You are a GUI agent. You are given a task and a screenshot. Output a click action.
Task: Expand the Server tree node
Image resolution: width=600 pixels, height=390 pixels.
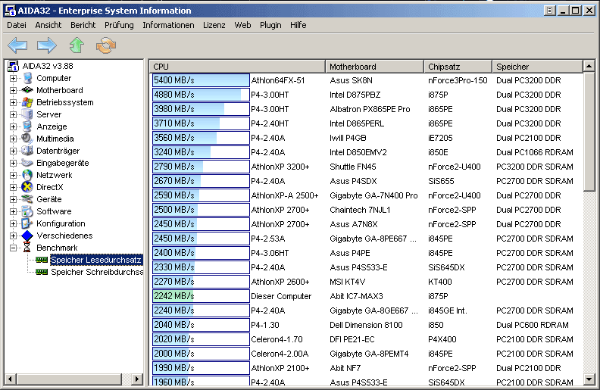[13, 114]
